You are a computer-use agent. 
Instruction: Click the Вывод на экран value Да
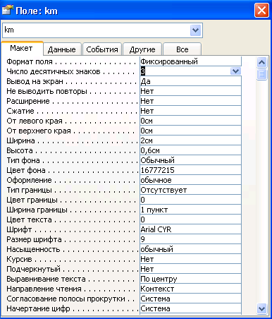tap(190, 81)
